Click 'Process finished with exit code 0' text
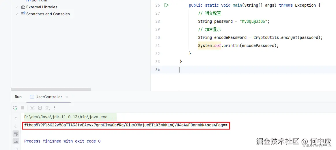The image size is (336, 150). [62, 141]
